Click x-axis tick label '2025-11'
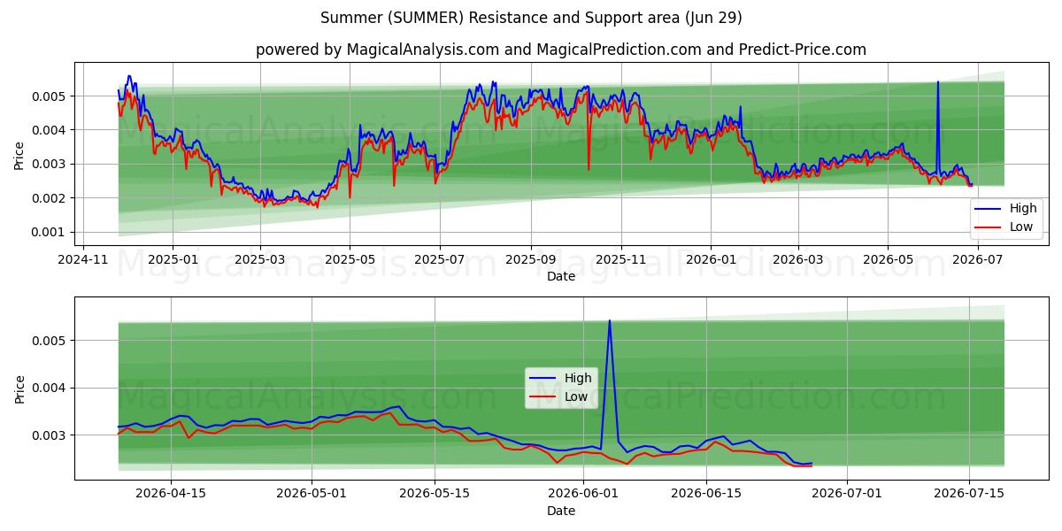The image size is (1062, 531). pyautogui.click(x=621, y=259)
